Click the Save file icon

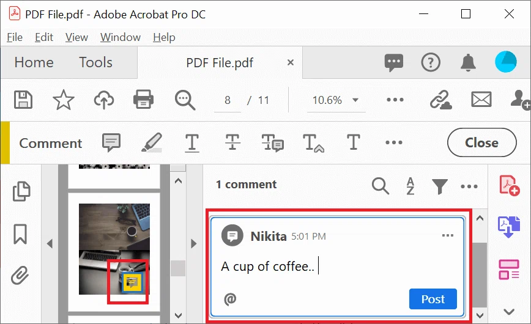(23, 100)
